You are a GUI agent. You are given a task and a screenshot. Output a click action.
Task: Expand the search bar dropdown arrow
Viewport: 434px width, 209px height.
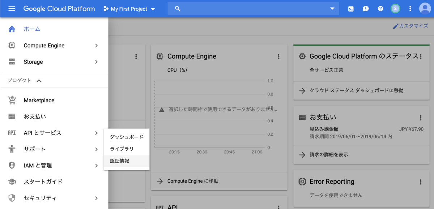[332, 9]
